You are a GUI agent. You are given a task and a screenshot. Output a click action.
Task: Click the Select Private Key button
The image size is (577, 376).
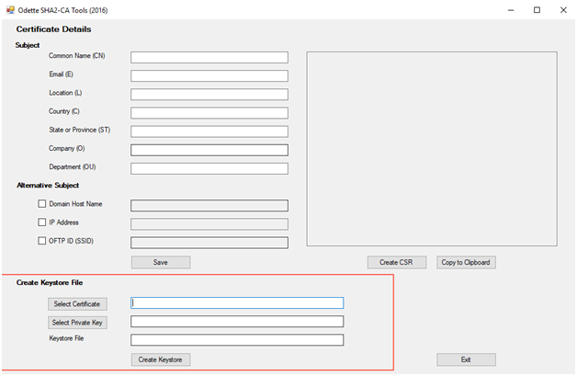tap(77, 323)
